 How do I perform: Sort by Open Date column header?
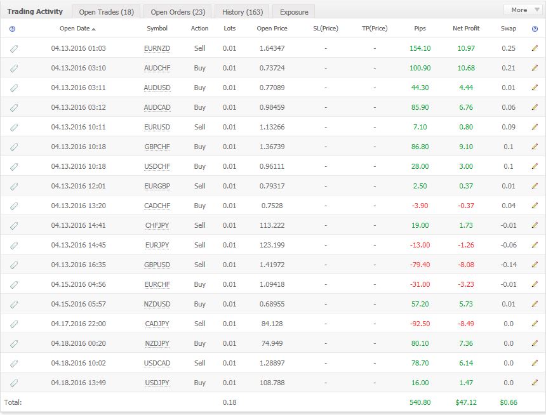click(x=77, y=29)
